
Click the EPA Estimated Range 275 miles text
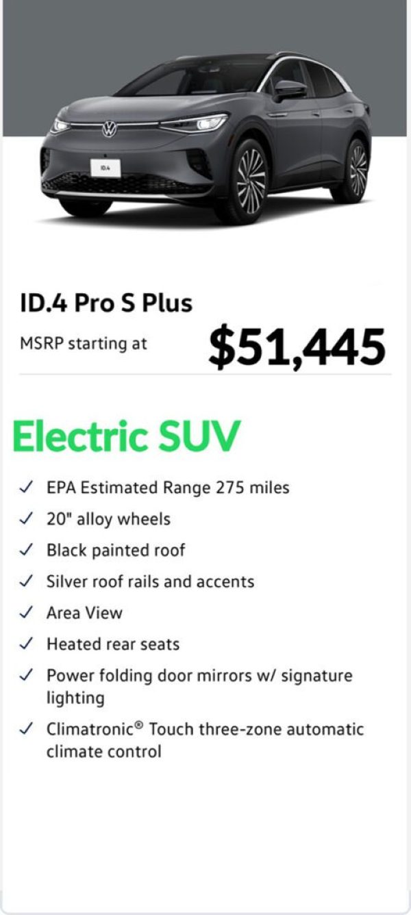[x=168, y=488]
